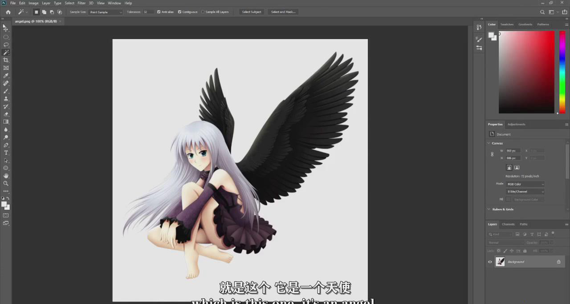Viewport: 570px width, 304px height.
Task: Toggle the width-height link icon
Action: click(x=492, y=154)
